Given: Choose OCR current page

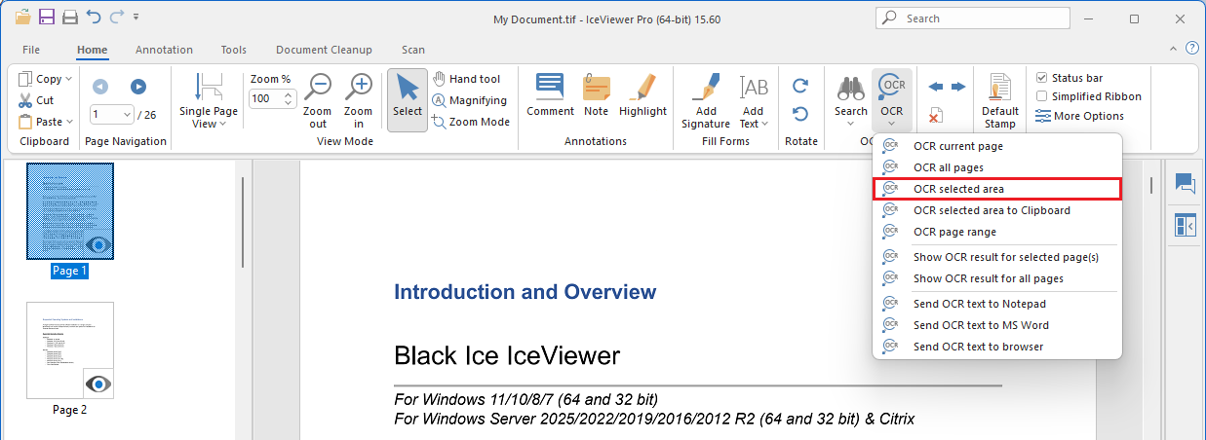Looking at the screenshot, I should coord(997,146).
